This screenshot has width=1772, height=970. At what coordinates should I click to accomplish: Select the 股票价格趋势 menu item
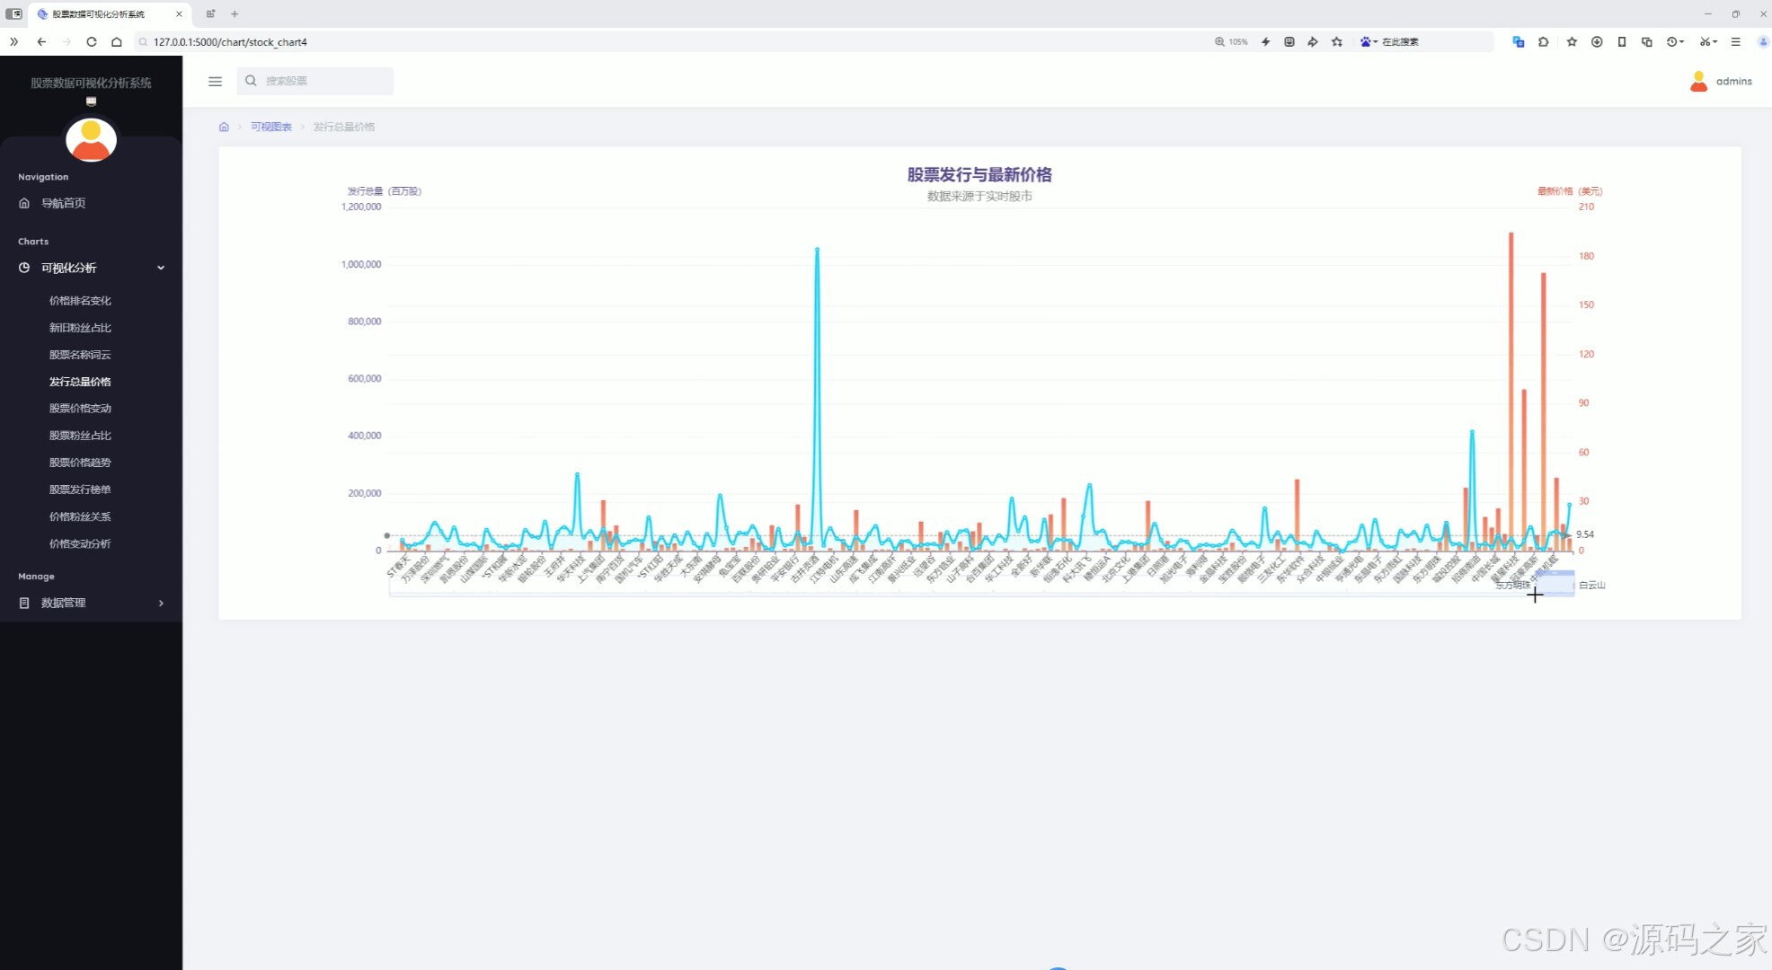80,463
